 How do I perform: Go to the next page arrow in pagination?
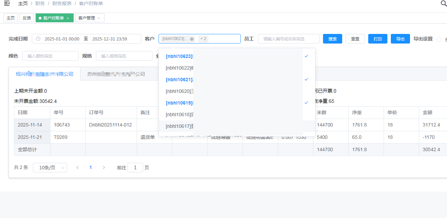click(x=104, y=168)
